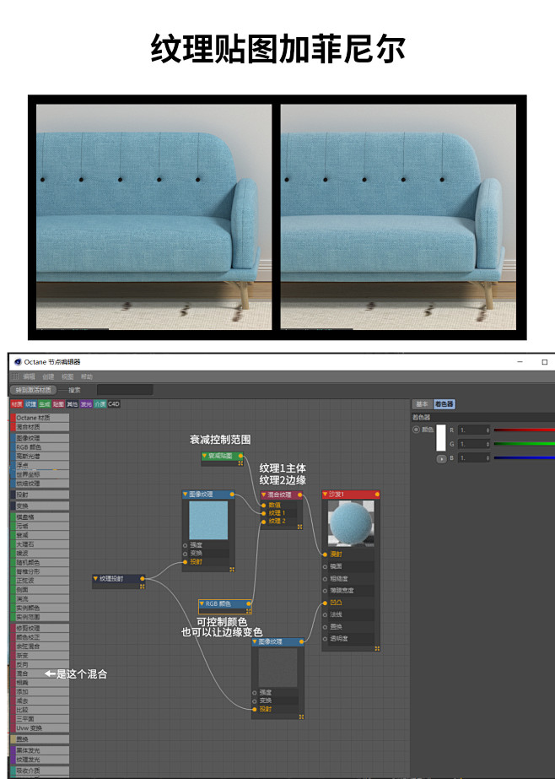The width and height of the screenshot is (555, 779).
Task: Select the 颜色 radio button in shader panel
Action: point(416,430)
